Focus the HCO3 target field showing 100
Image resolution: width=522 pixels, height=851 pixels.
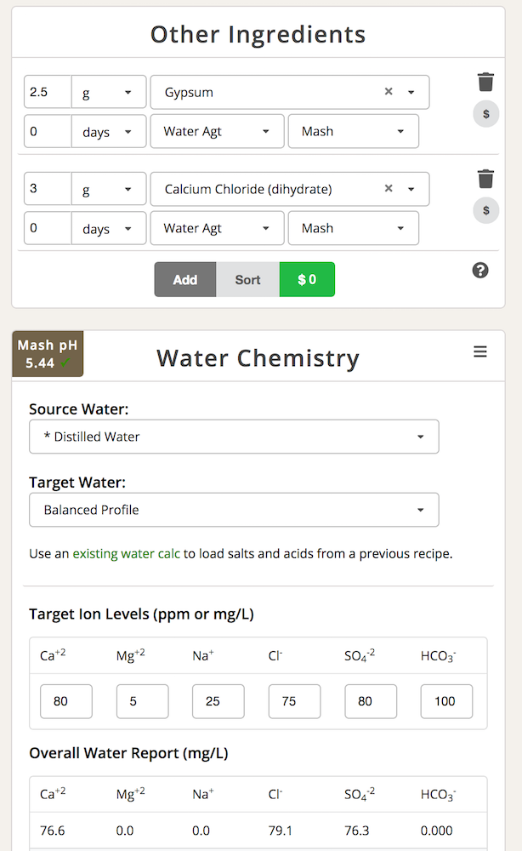pos(446,701)
